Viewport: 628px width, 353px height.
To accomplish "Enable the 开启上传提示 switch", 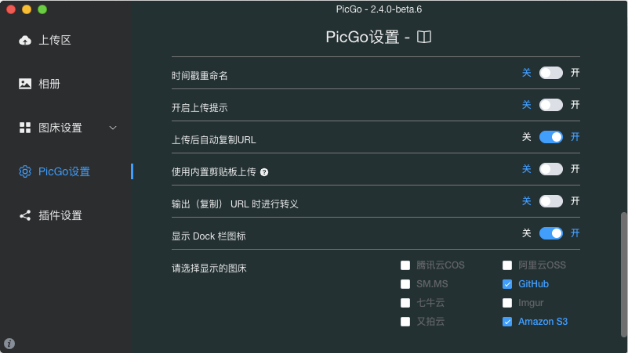I will 550,105.
